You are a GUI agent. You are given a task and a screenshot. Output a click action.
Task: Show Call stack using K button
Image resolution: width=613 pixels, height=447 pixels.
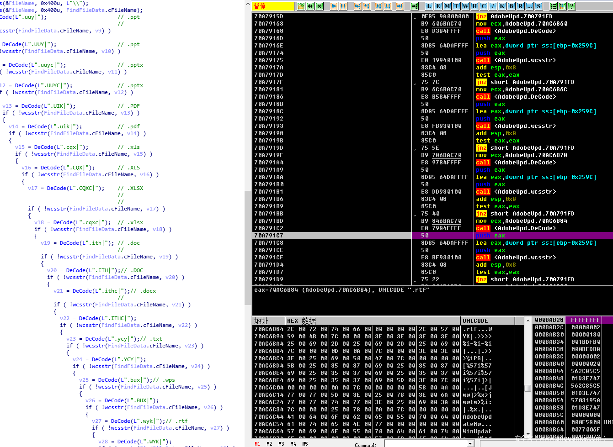click(502, 6)
